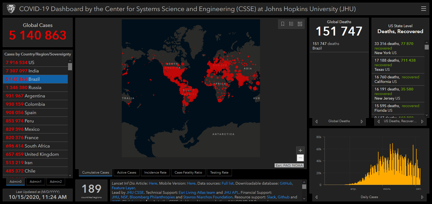Open the hamburger menu in the header
The height and width of the screenshot is (204, 432).
click(423, 9)
